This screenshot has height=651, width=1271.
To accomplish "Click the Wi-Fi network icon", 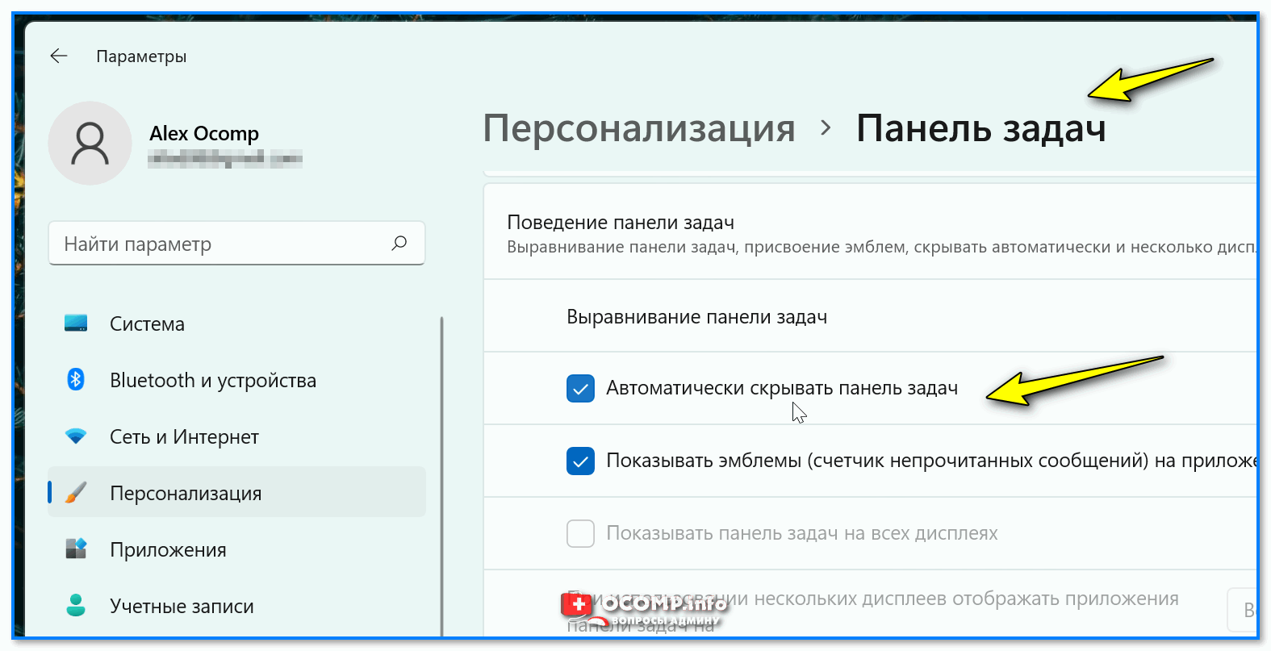I will tap(76, 436).
